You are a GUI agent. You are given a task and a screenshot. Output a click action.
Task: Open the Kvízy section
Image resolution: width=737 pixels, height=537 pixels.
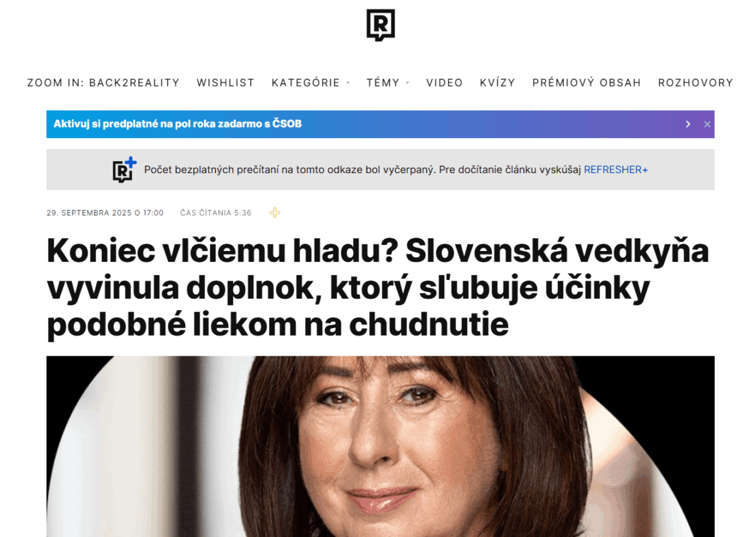(x=497, y=83)
